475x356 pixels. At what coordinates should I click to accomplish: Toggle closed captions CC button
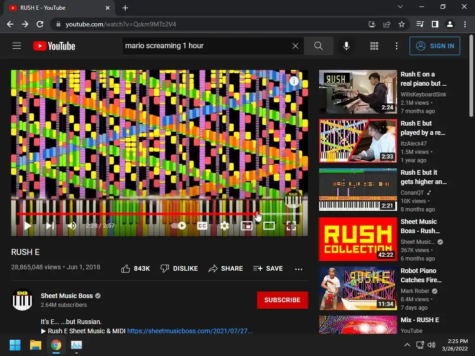pyautogui.click(x=202, y=226)
